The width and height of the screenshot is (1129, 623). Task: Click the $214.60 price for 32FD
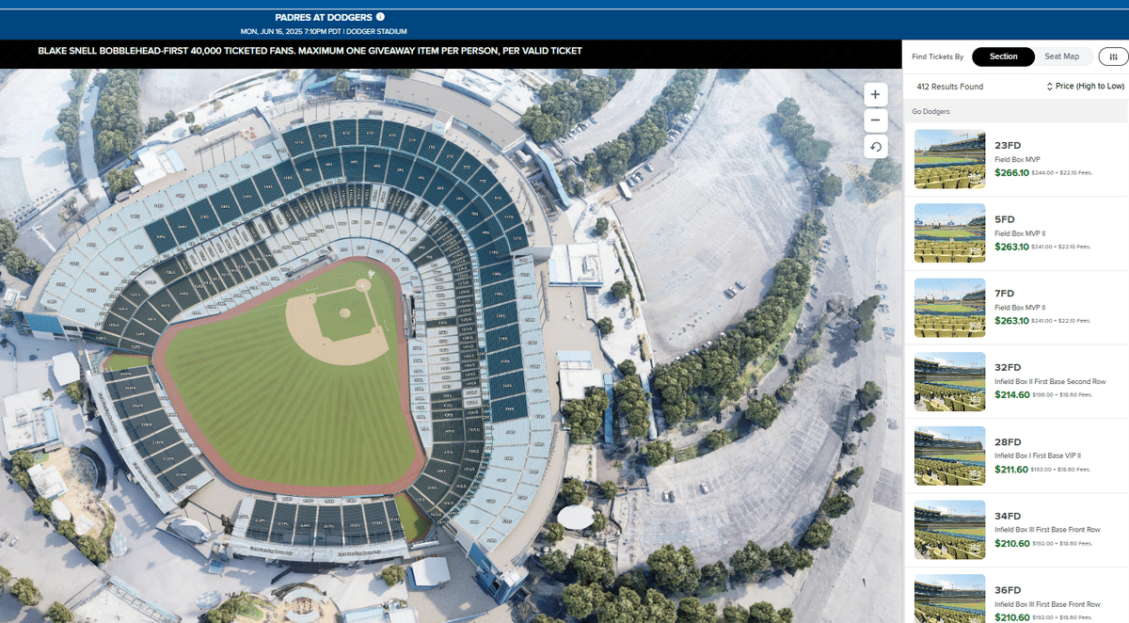1011,394
